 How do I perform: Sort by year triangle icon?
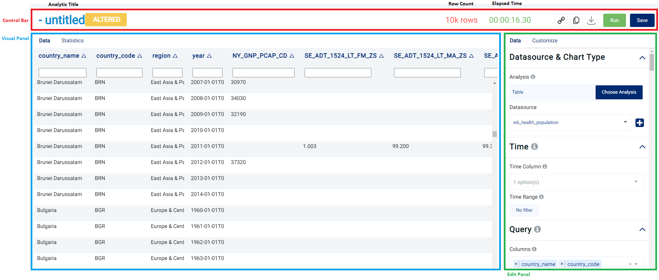(209, 56)
